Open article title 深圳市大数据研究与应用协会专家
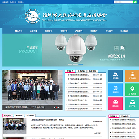139x139 pixels. tap(48, 120)
